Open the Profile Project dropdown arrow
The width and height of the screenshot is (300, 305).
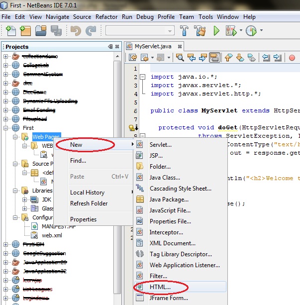point(261,30)
